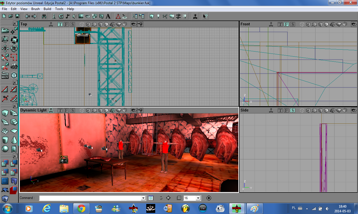Create a new level with the New icon
The width and height of the screenshot is (358, 214).
(x=4, y=16)
